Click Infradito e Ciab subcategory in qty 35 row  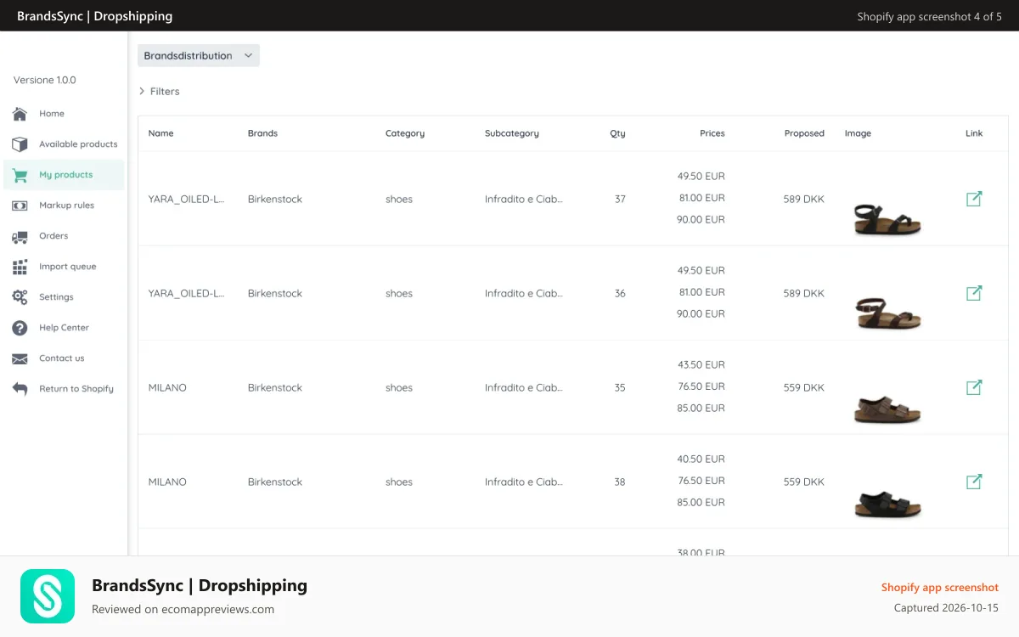pos(524,387)
